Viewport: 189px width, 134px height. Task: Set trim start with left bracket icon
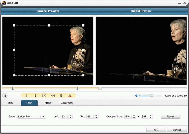(27, 96)
